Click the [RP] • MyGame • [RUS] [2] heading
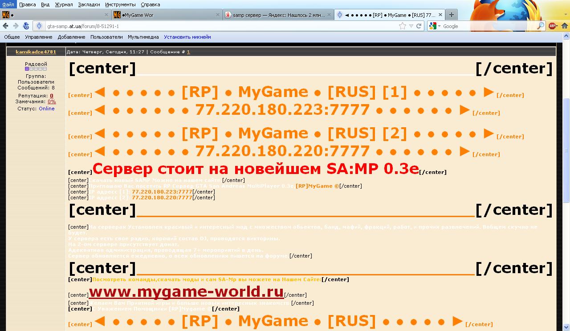 point(294,133)
